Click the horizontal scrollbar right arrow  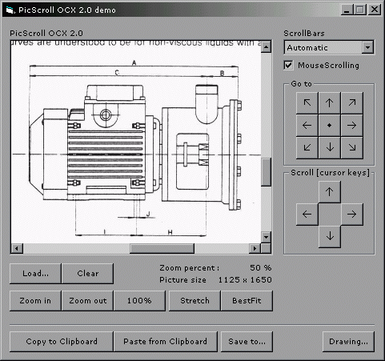[x=255, y=248]
